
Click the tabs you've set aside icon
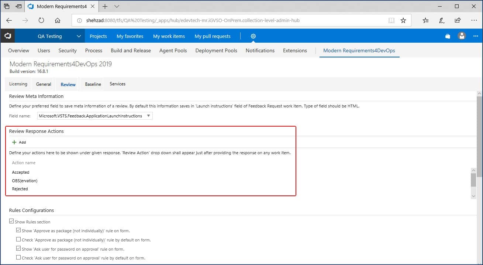[6, 6]
